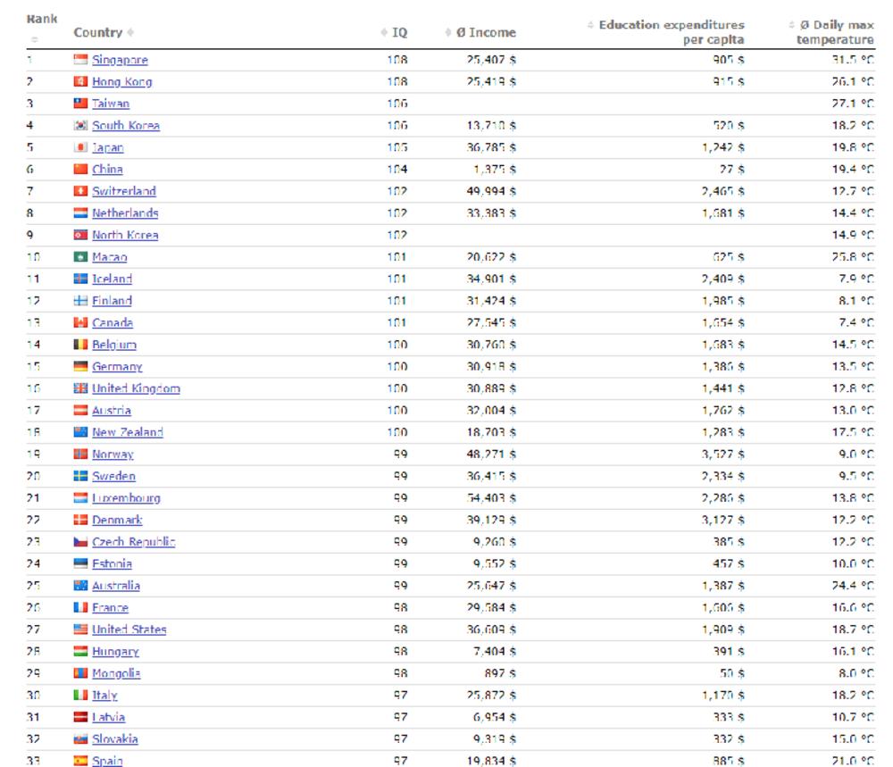The height and width of the screenshot is (767, 893).
Task: Open the Czech Republic link
Action: (x=133, y=542)
